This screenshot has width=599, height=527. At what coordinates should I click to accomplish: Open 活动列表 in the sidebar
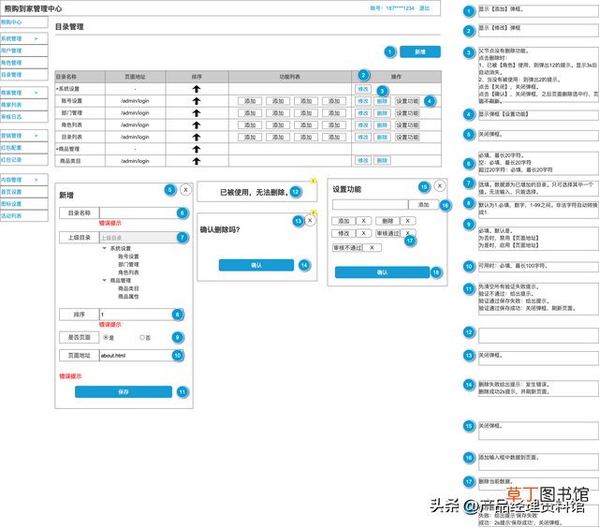23,216
